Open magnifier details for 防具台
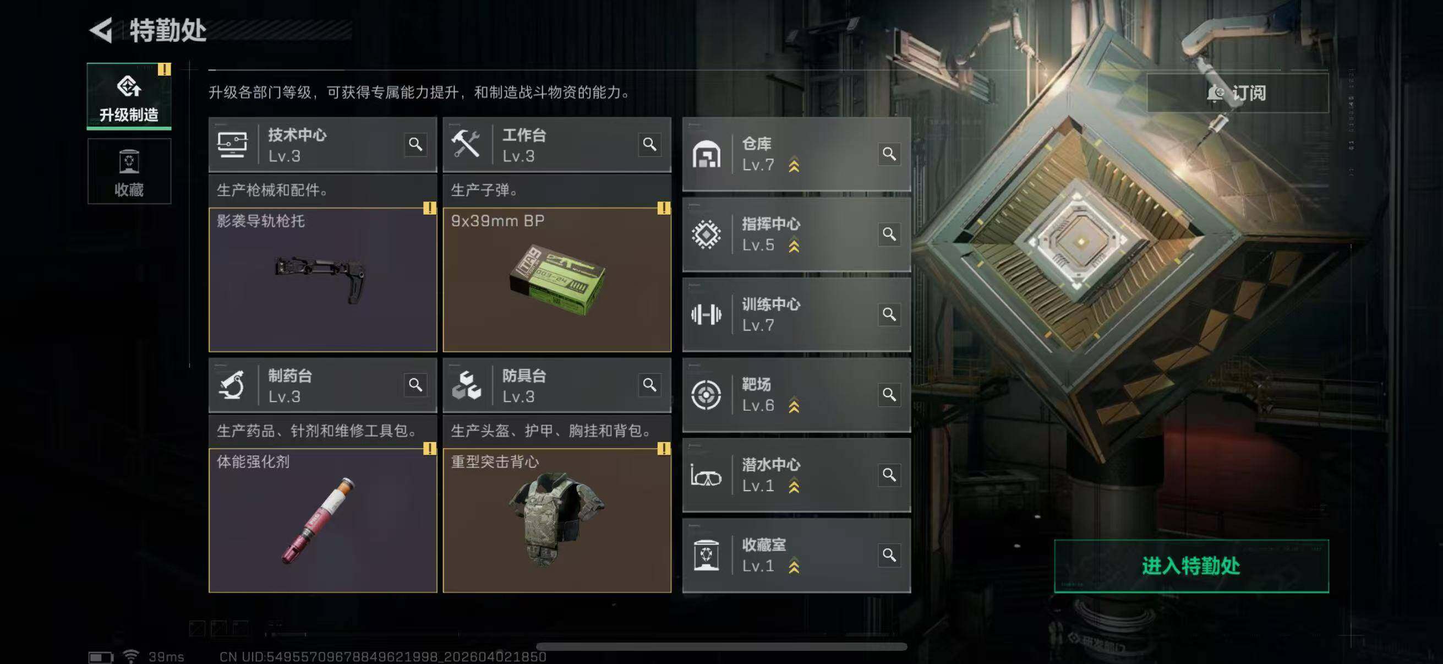 [649, 385]
